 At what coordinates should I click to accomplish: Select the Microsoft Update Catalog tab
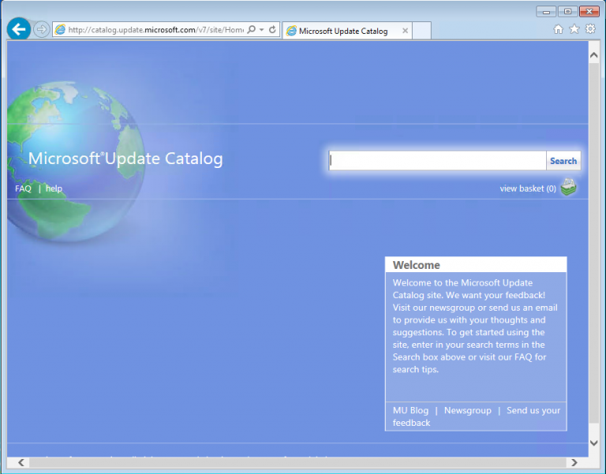pos(343,31)
